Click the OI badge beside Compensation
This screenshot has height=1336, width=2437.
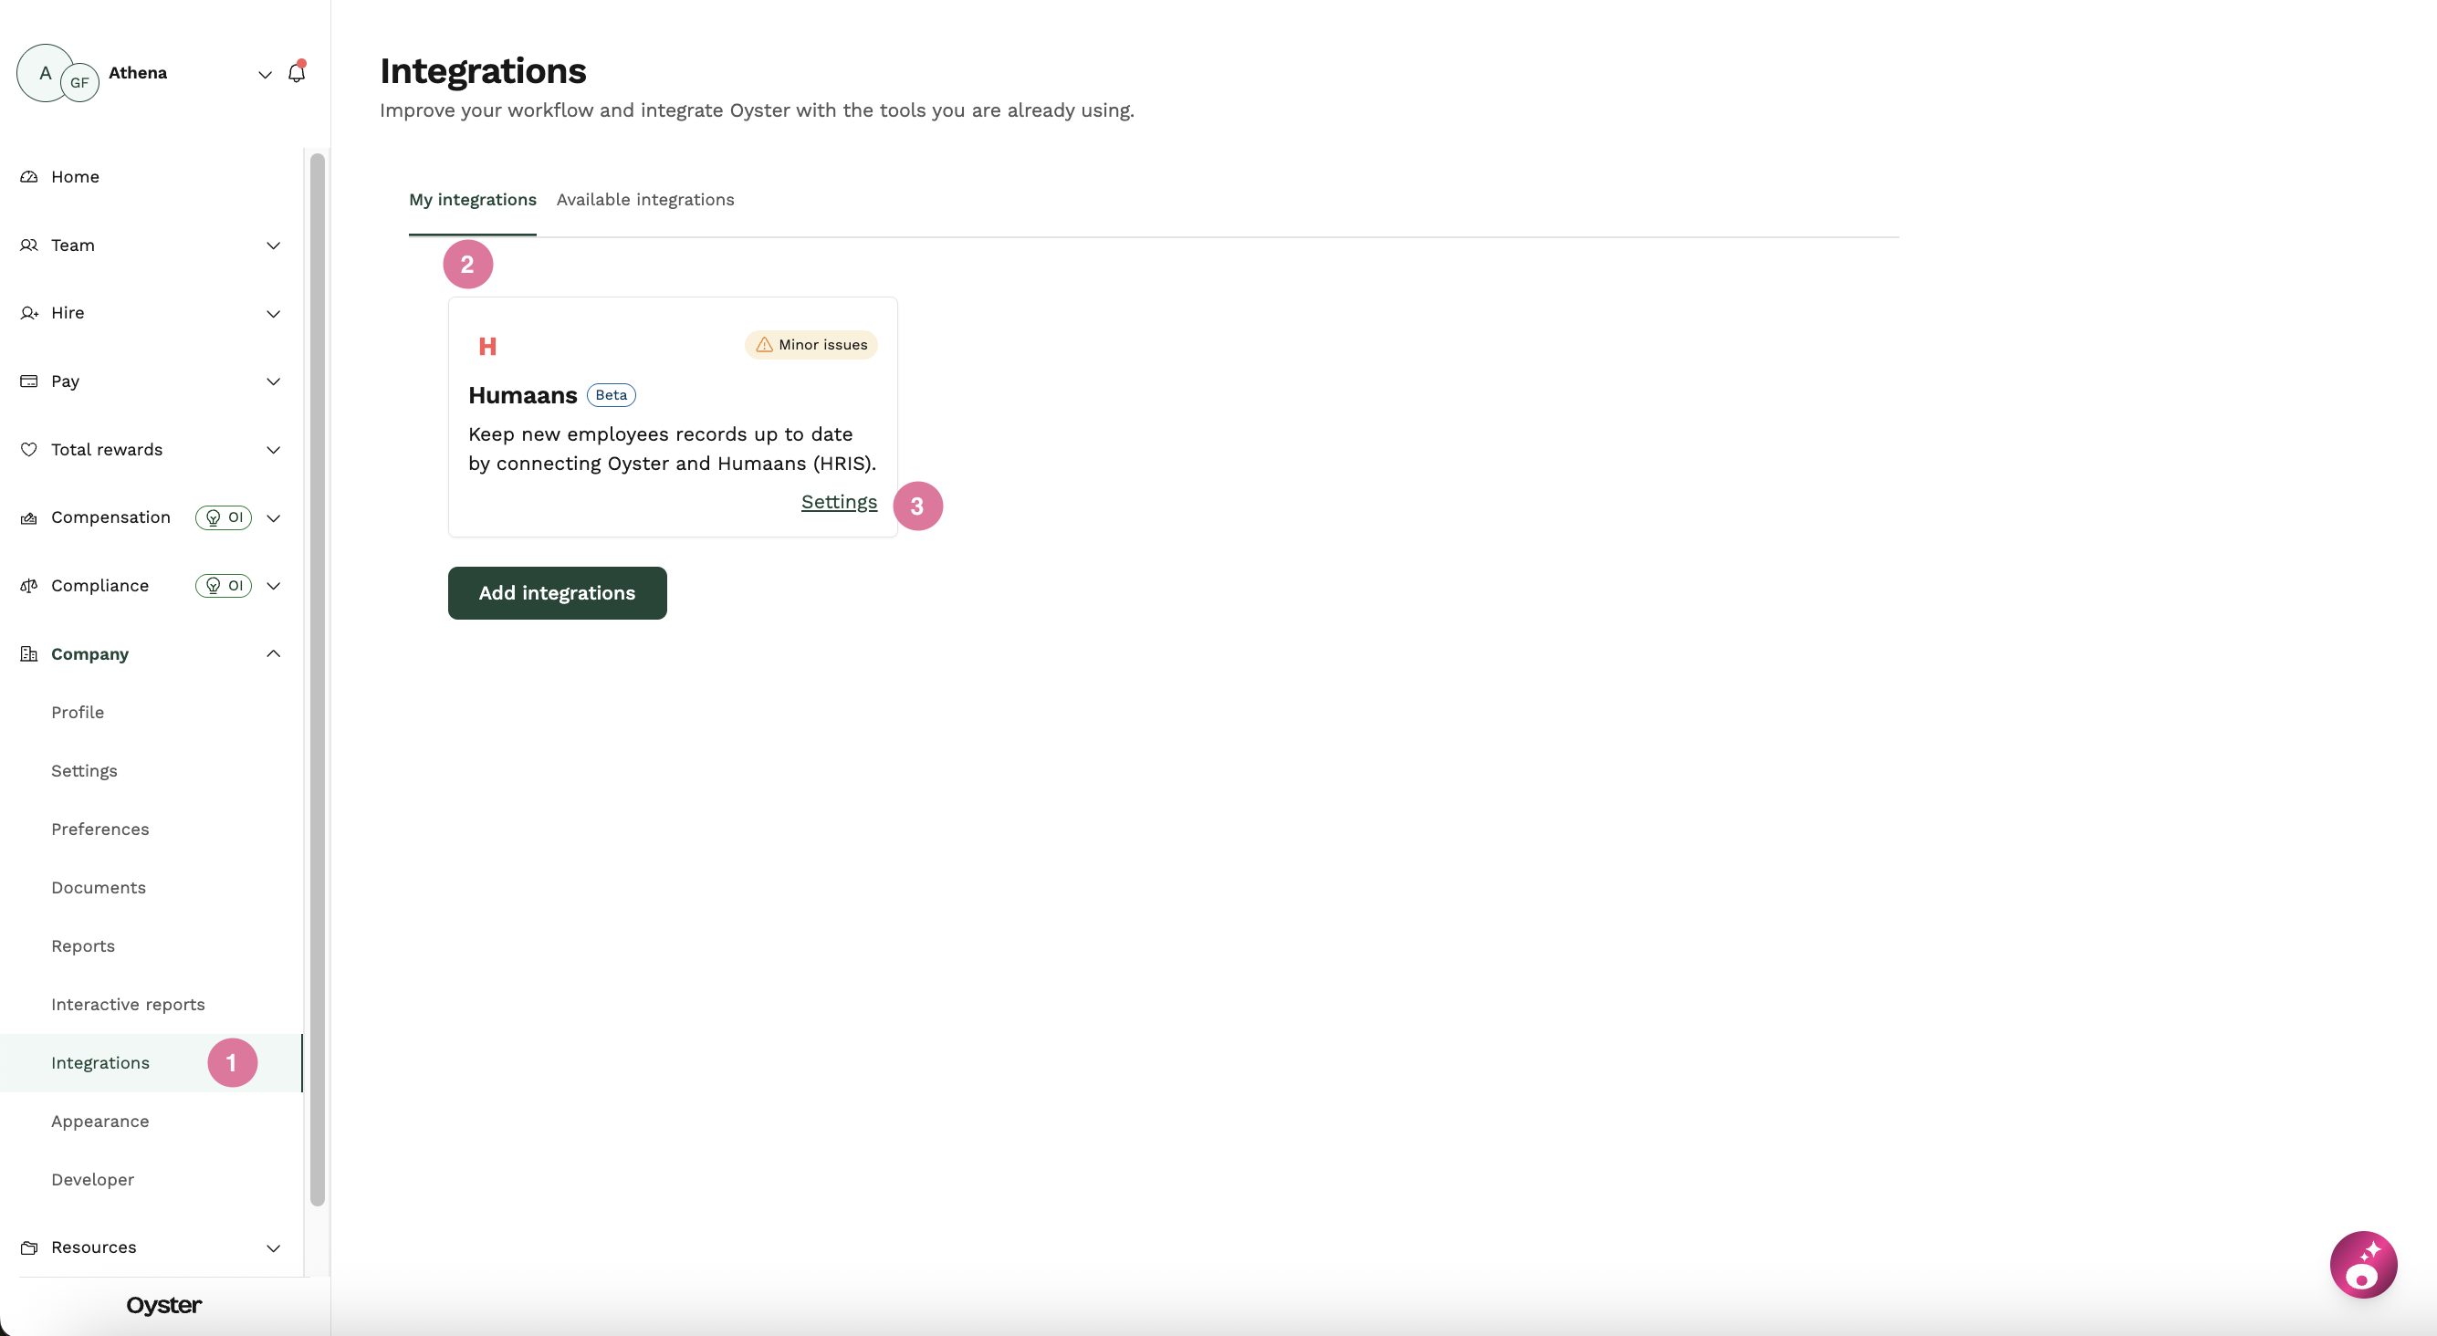click(x=224, y=517)
